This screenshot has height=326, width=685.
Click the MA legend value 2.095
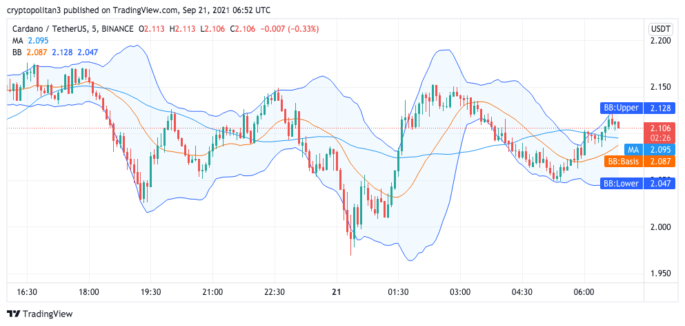pos(39,41)
